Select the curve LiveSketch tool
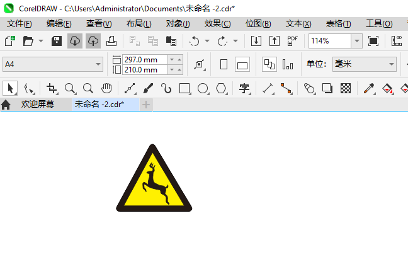 (x=166, y=88)
